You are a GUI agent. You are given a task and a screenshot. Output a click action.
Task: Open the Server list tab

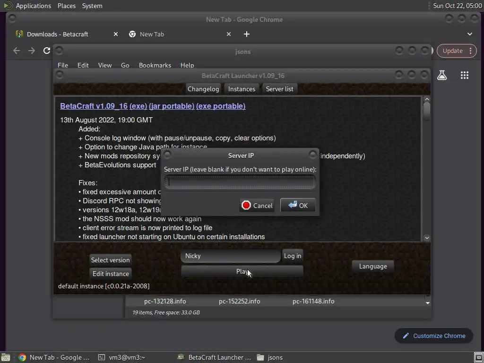tap(280, 89)
